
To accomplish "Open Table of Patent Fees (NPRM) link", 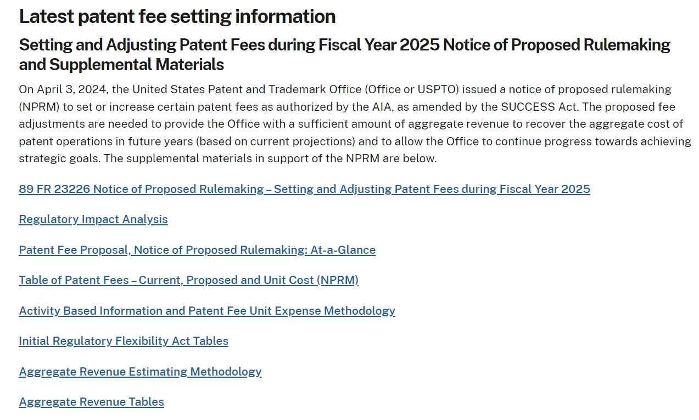I will tap(188, 280).
